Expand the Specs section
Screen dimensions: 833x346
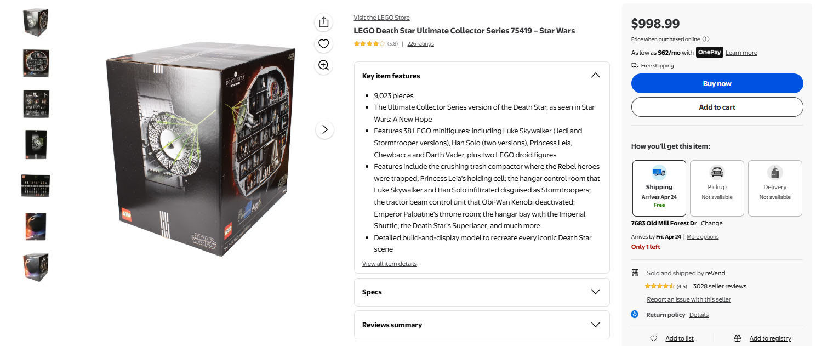[x=595, y=292]
